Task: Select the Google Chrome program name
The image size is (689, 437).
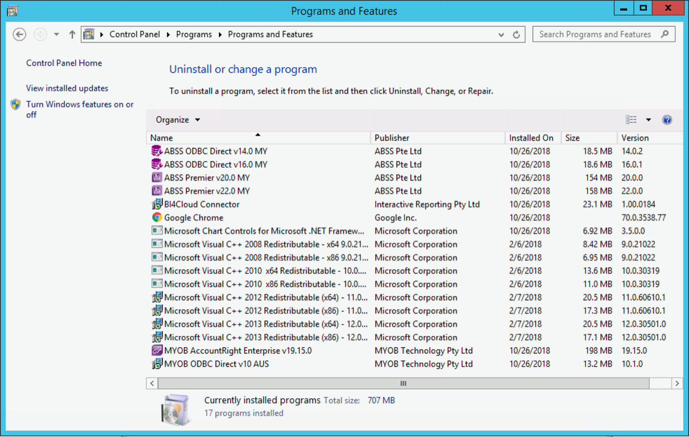Action: (194, 218)
